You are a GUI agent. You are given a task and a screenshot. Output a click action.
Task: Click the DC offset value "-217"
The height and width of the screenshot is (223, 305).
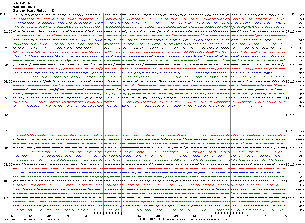[x=301, y=36]
